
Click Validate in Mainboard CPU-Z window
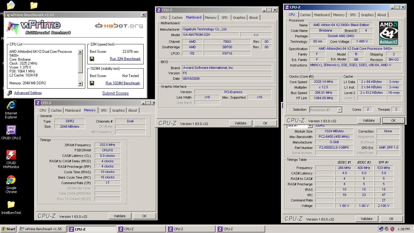[x=240, y=123]
